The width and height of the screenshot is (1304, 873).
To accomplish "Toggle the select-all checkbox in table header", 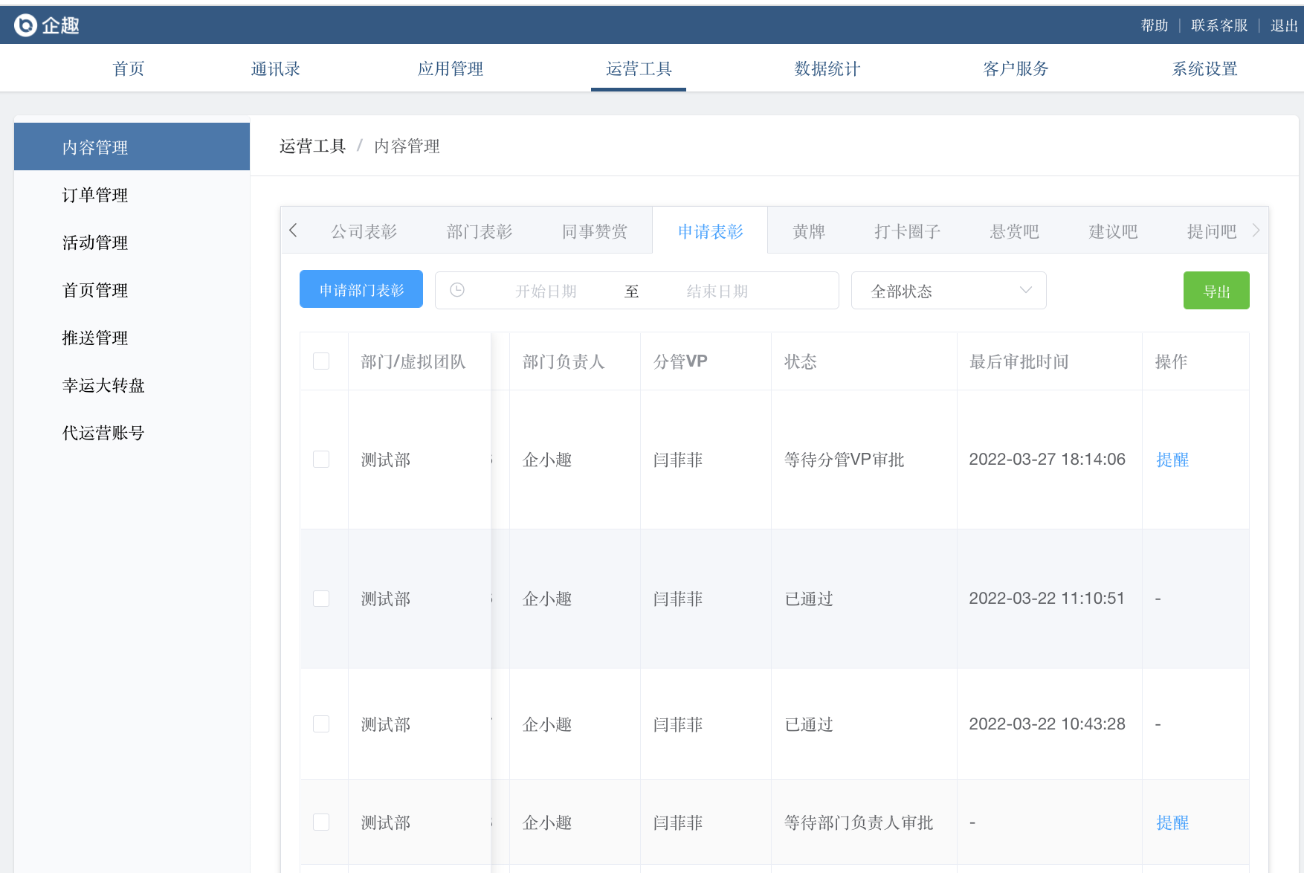I will [x=321, y=361].
